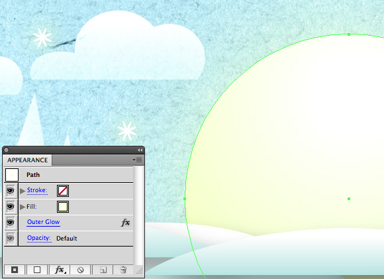Viewport: 384px width, 279px height.
Task: Click the Opacity link
Action: 39,238
